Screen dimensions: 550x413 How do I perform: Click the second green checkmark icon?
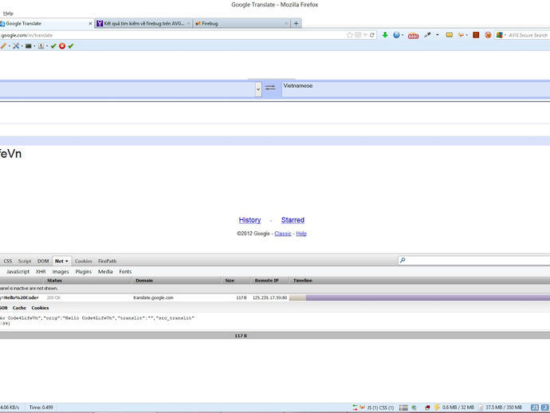[71, 46]
